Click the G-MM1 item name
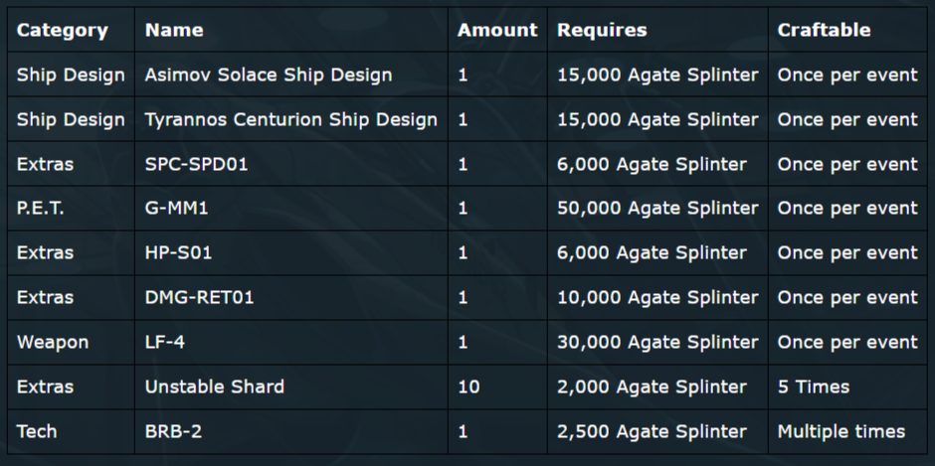Image resolution: width=935 pixels, height=466 pixels. tap(176, 209)
